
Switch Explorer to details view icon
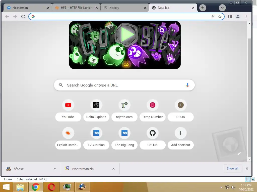pos(248,179)
